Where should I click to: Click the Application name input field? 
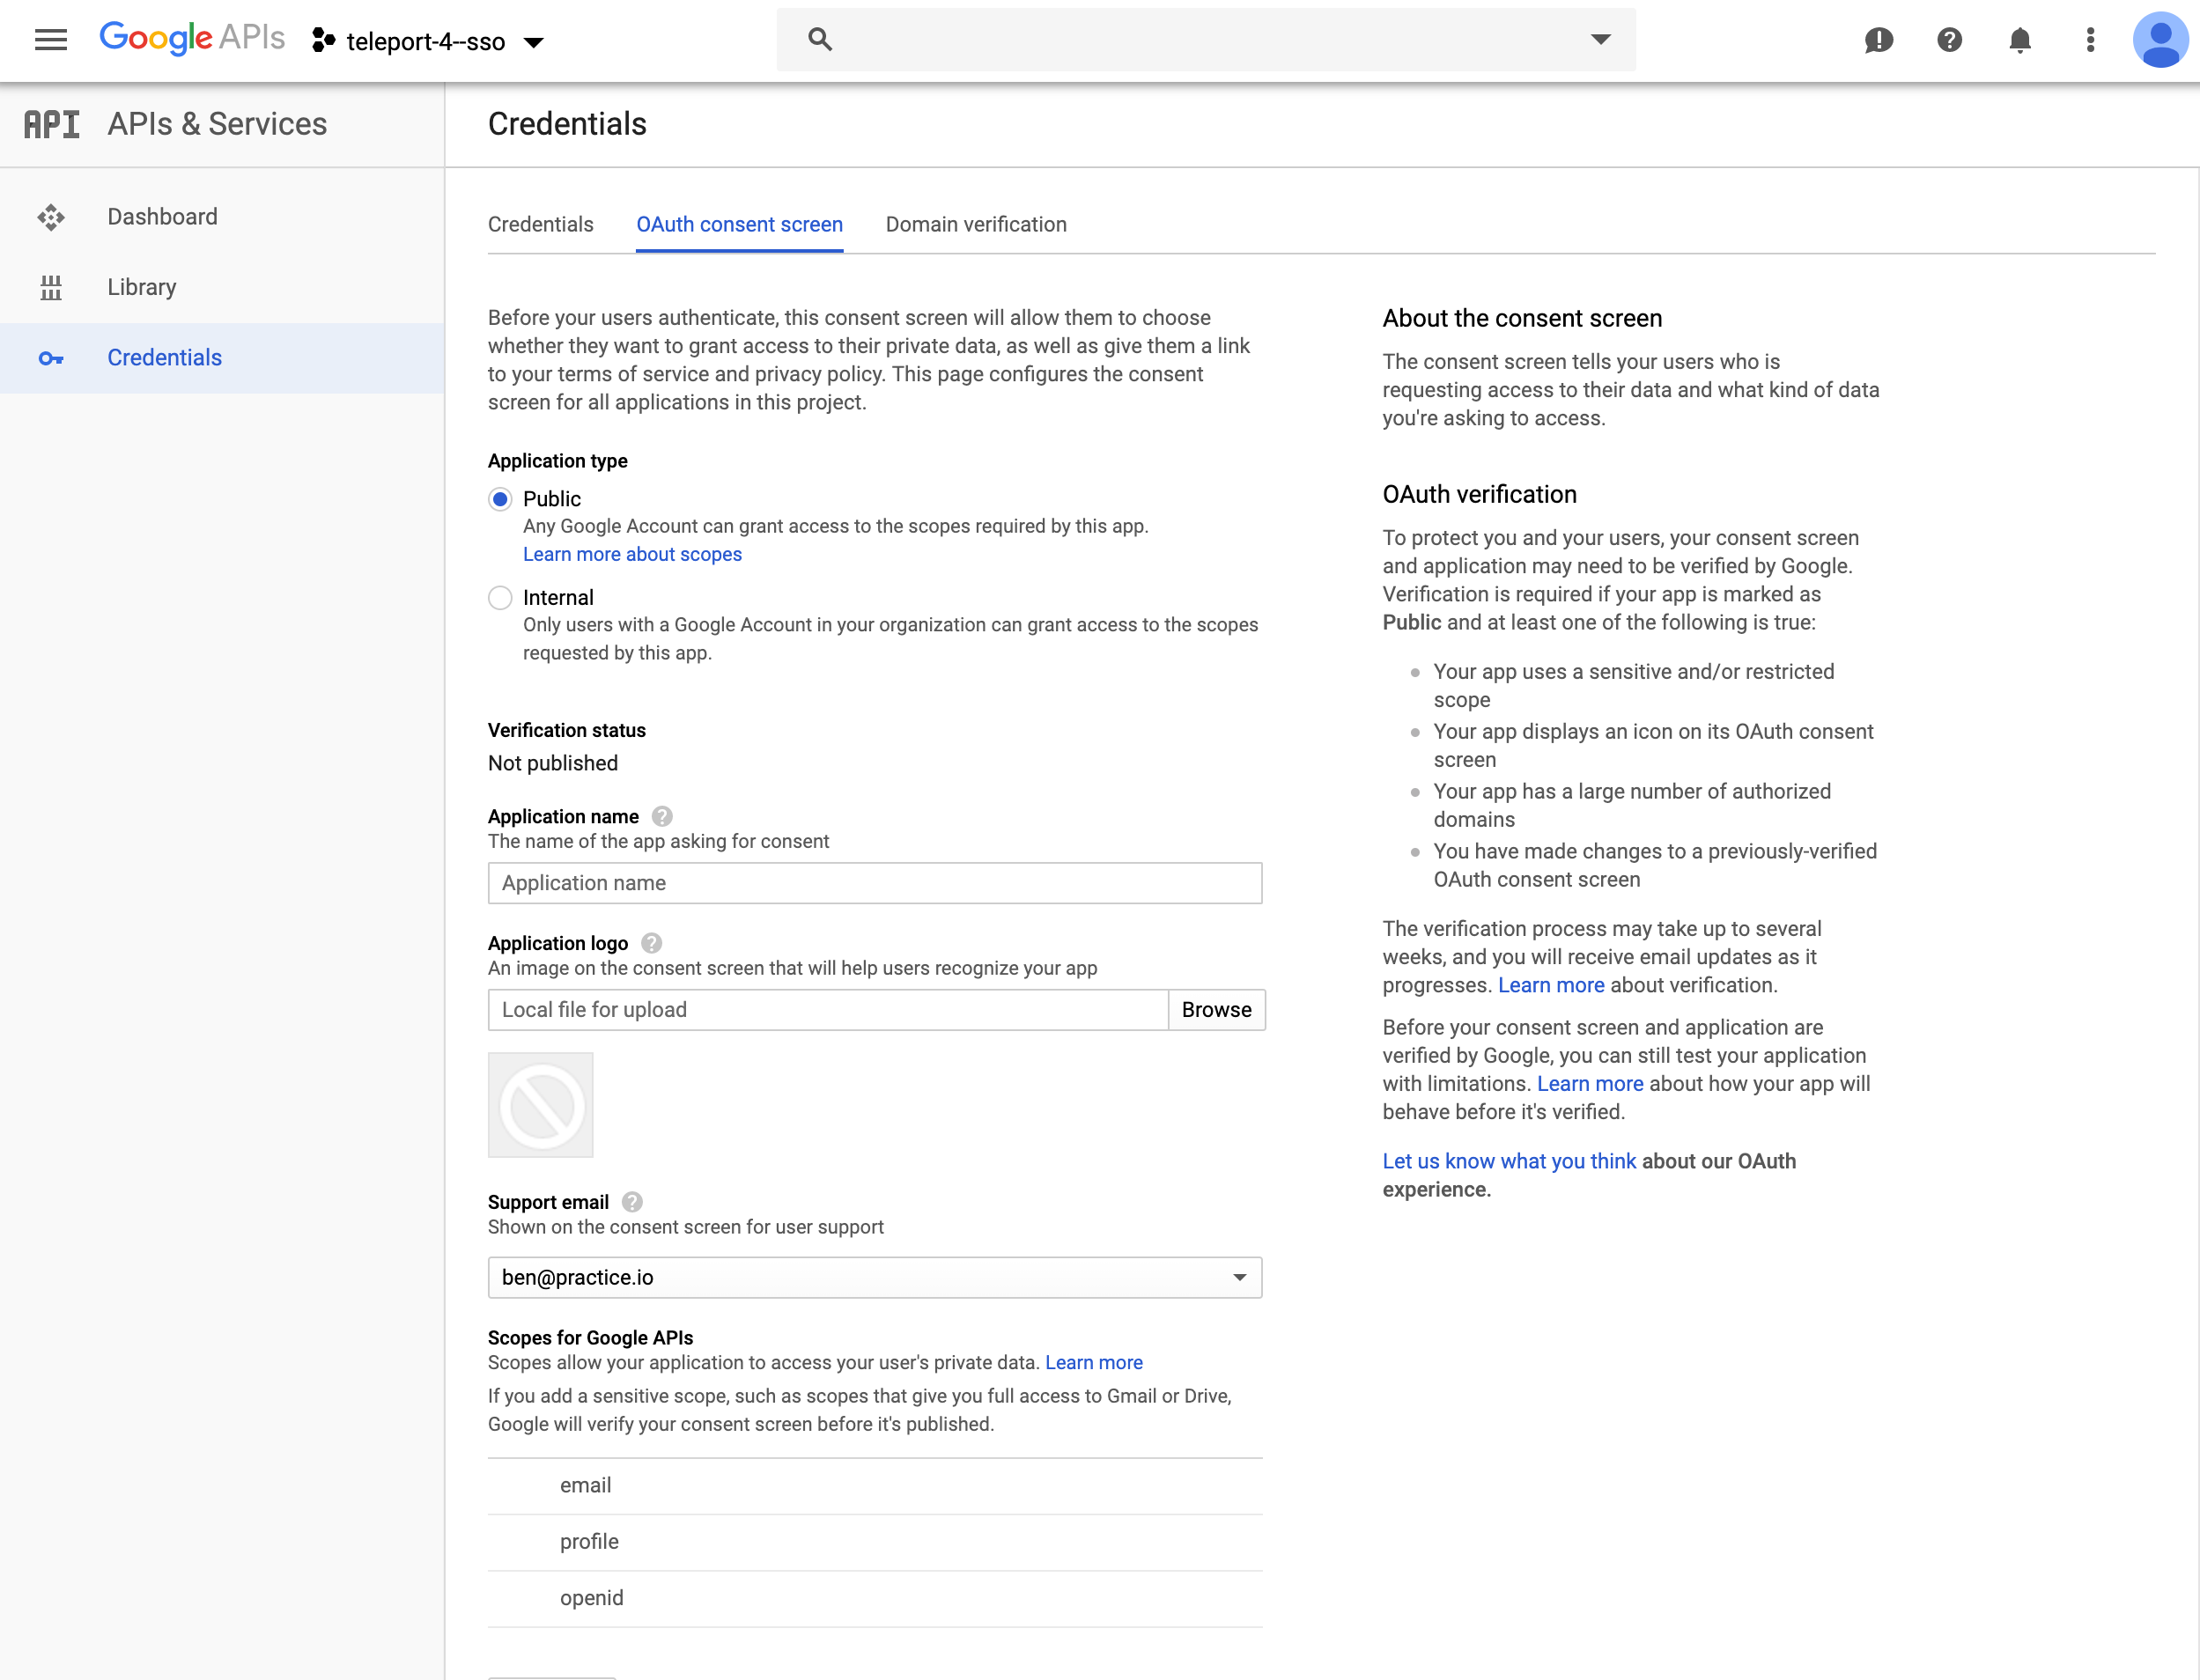click(875, 882)
